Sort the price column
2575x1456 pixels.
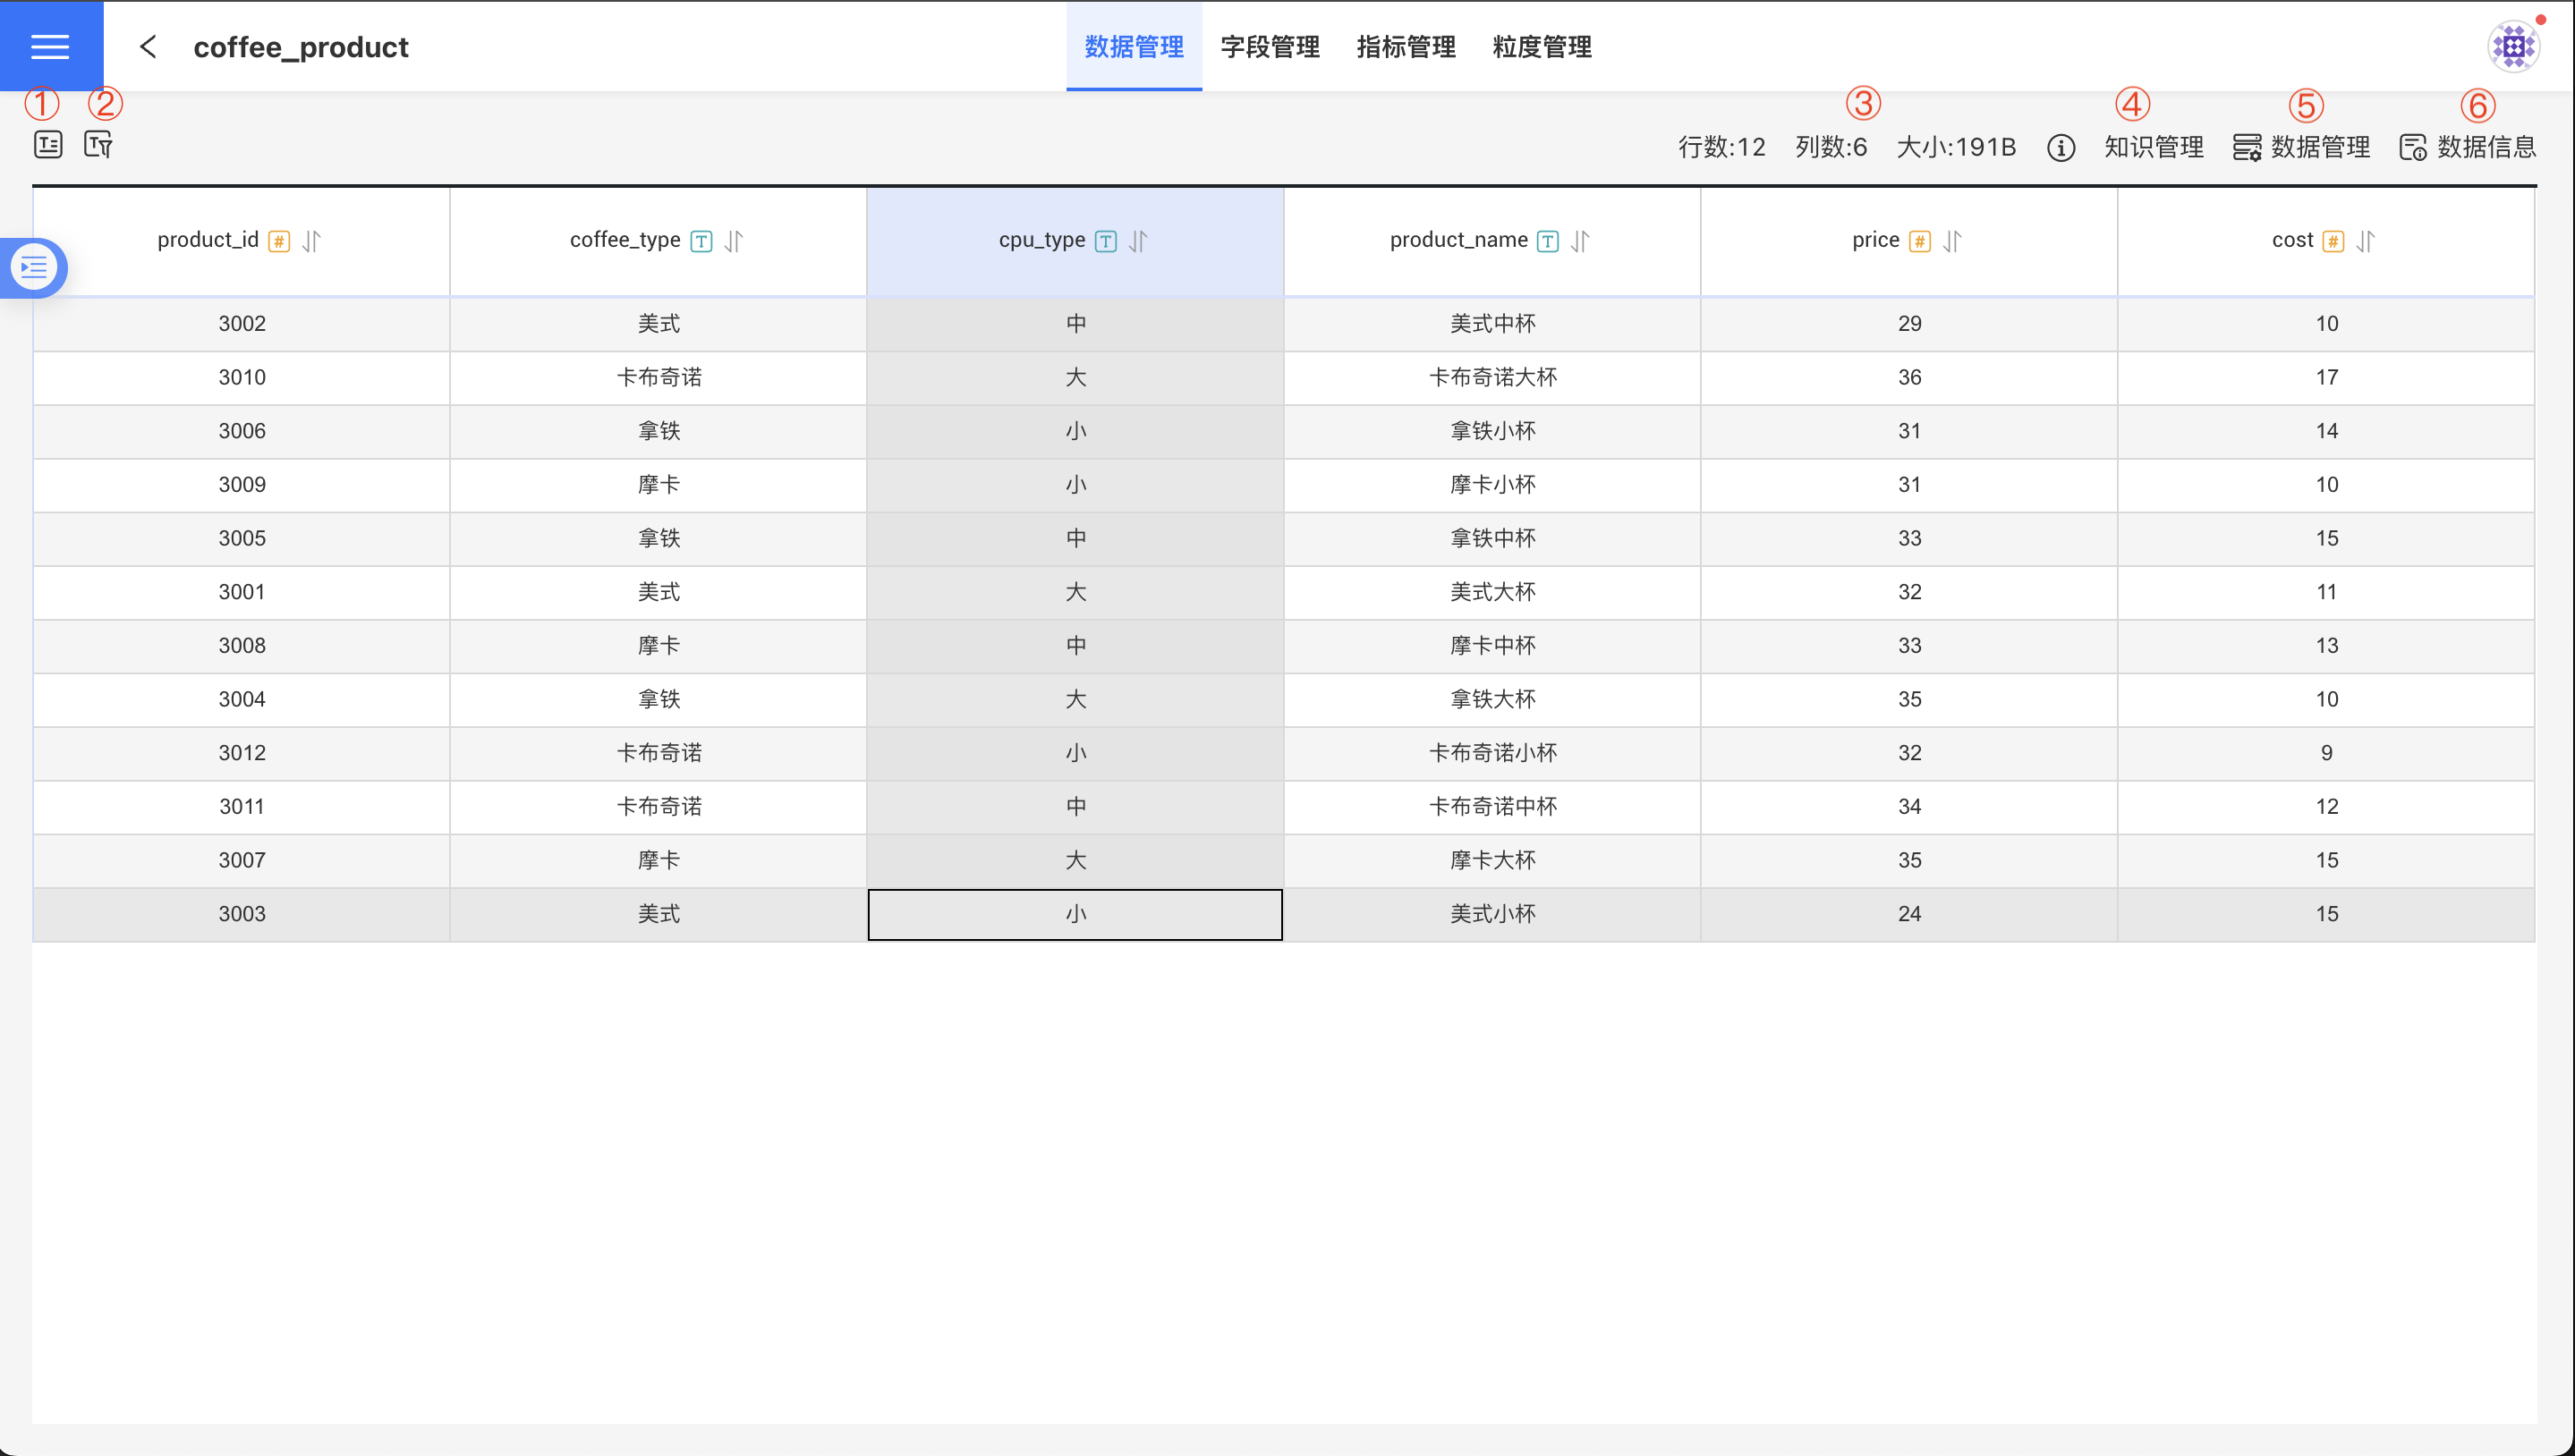[1953, 241]
